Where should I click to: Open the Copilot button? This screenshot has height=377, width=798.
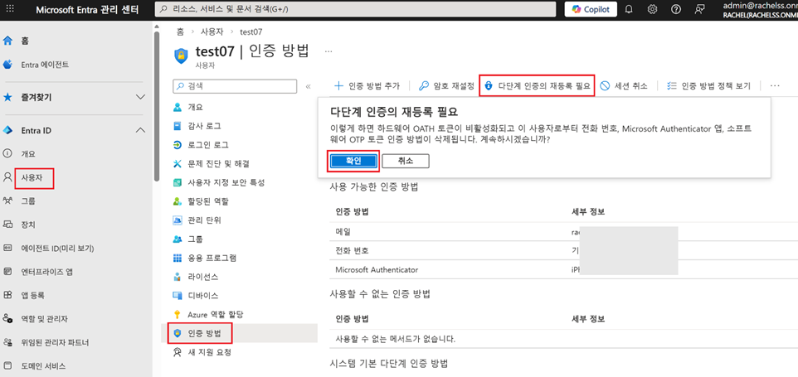click(x=591, y=9)
